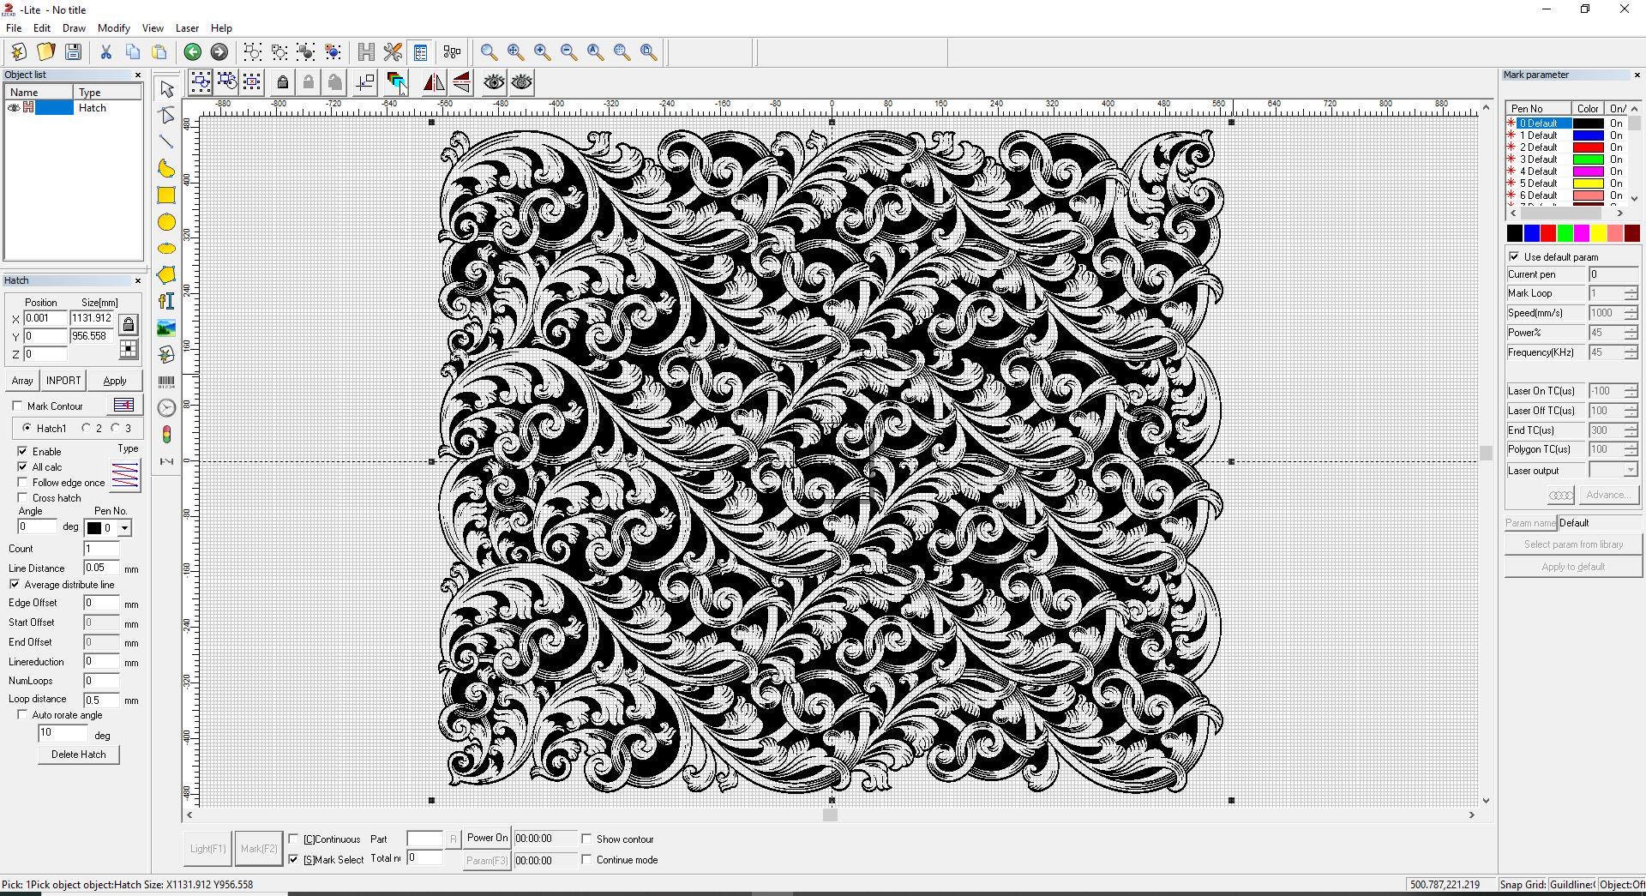Click the cut scissors icon
The height and width of the screenshot is (896, 1646).
tap(106, 52)
